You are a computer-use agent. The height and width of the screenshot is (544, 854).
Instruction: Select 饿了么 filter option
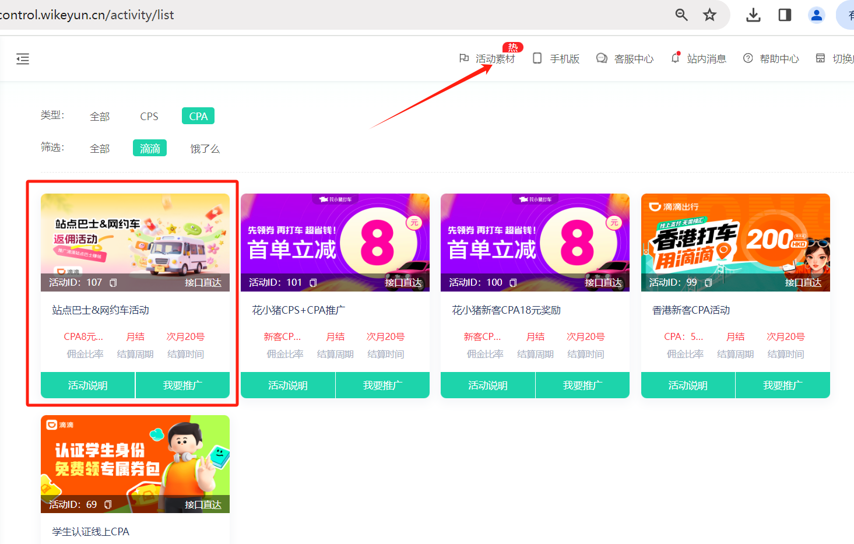(205, 149)
